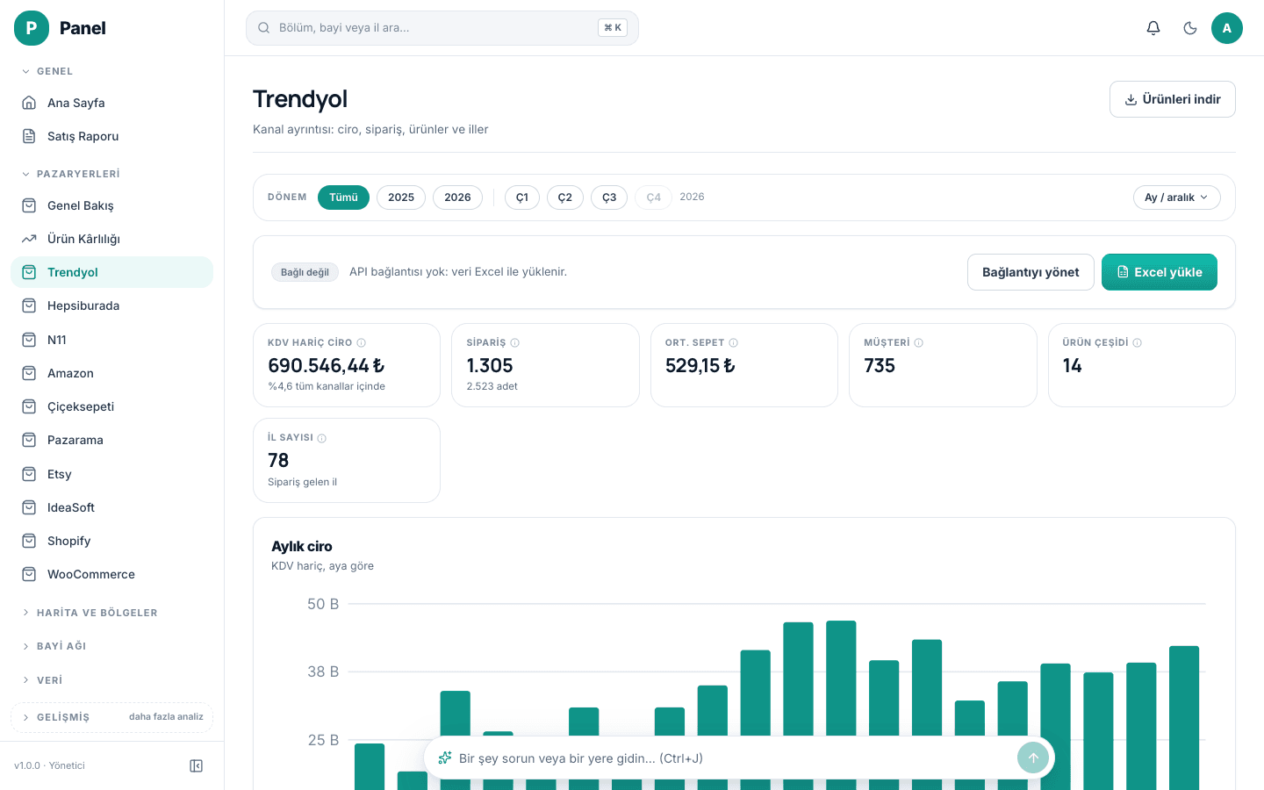
Task: Filter period by year 2026
Action: pyautogui.click(x=457, y=197)
